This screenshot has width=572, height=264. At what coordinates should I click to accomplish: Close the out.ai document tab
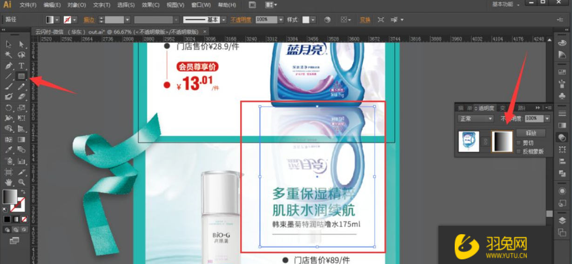click(x=204, y=32)
